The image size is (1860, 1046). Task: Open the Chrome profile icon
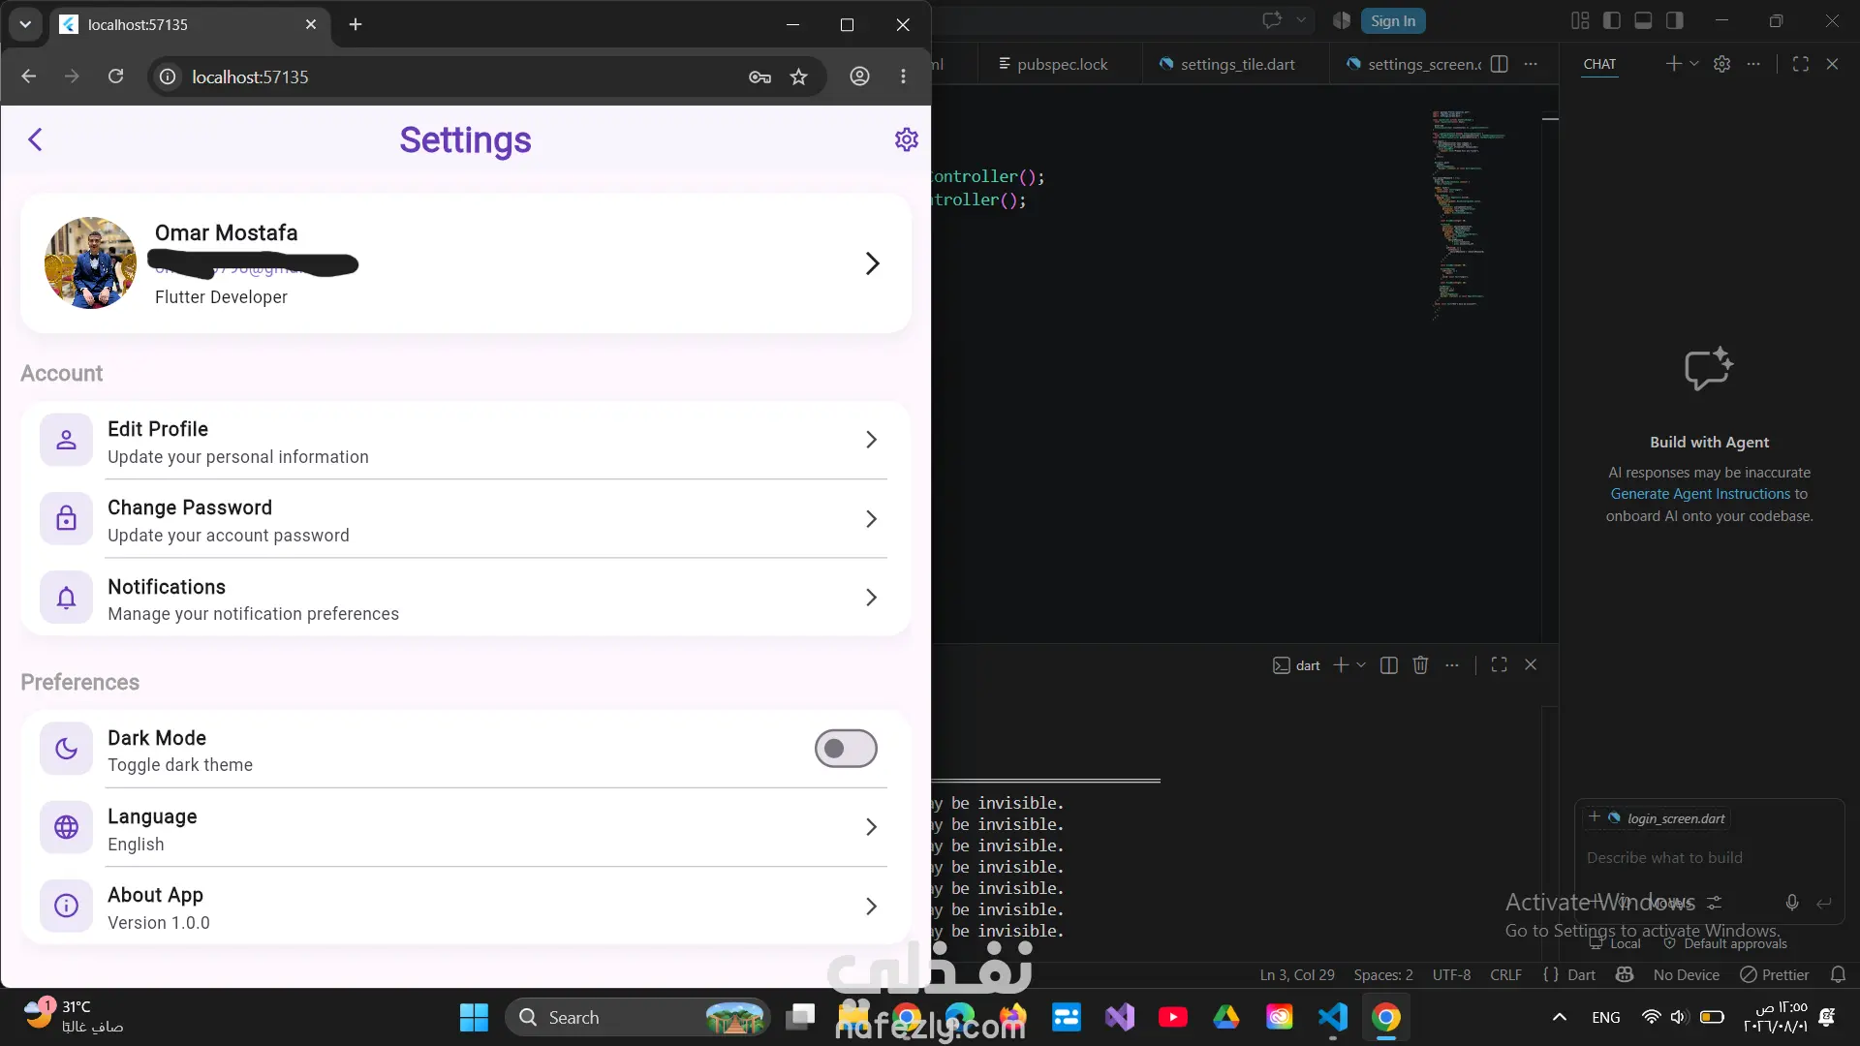pos(859,77)
